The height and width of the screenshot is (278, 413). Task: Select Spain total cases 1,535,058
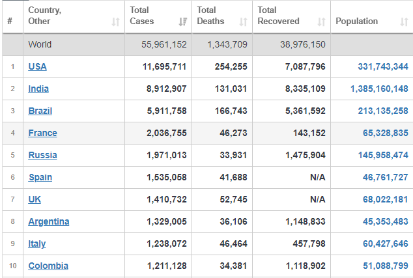167,177
